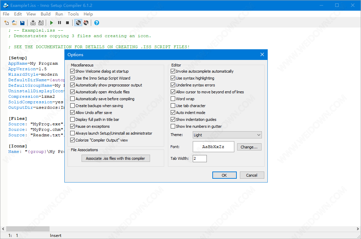Open the Run menu
Image resolution: width=361 pixels, height=239 pixels.
pos(59,14)
